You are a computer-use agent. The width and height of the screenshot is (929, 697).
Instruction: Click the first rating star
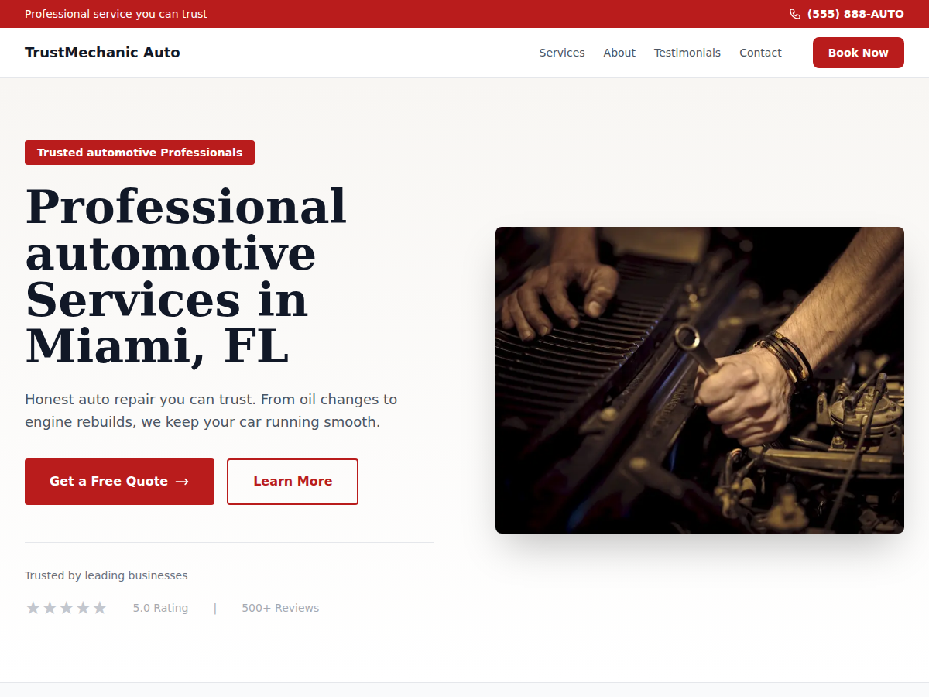(33, 608)
